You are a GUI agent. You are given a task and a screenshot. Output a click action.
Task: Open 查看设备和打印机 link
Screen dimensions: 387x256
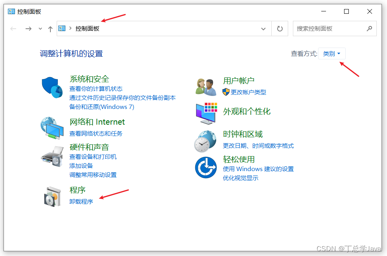[x=93, y=157]
